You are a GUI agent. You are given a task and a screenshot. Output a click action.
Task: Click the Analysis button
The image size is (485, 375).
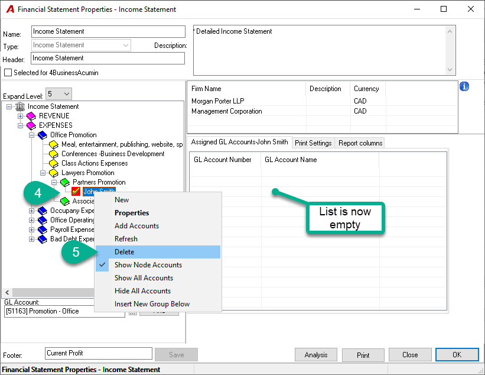[x=316, y=355]
